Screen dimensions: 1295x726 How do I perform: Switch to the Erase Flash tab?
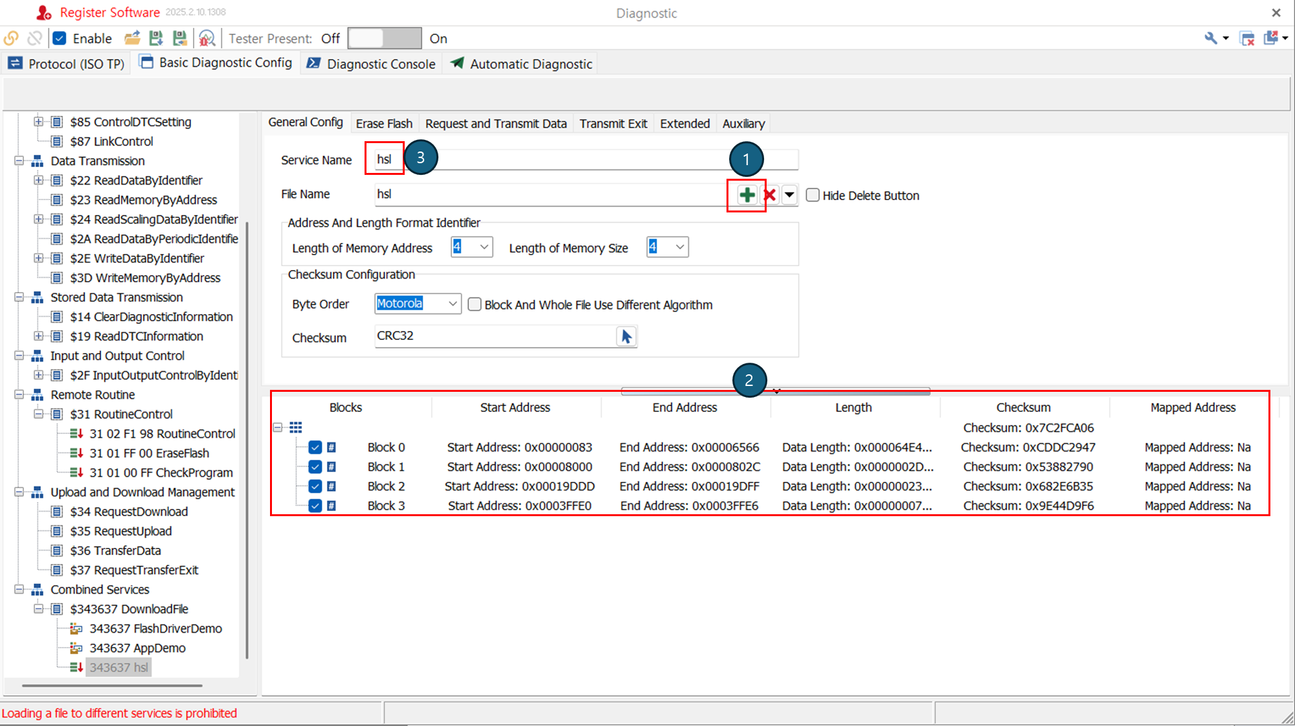coord(384,124)
